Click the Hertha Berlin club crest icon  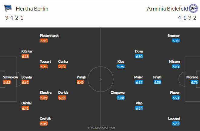coord(8,8)
